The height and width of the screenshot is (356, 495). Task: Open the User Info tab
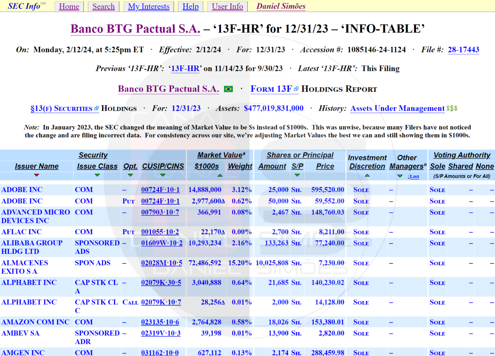tap(227, 6)
